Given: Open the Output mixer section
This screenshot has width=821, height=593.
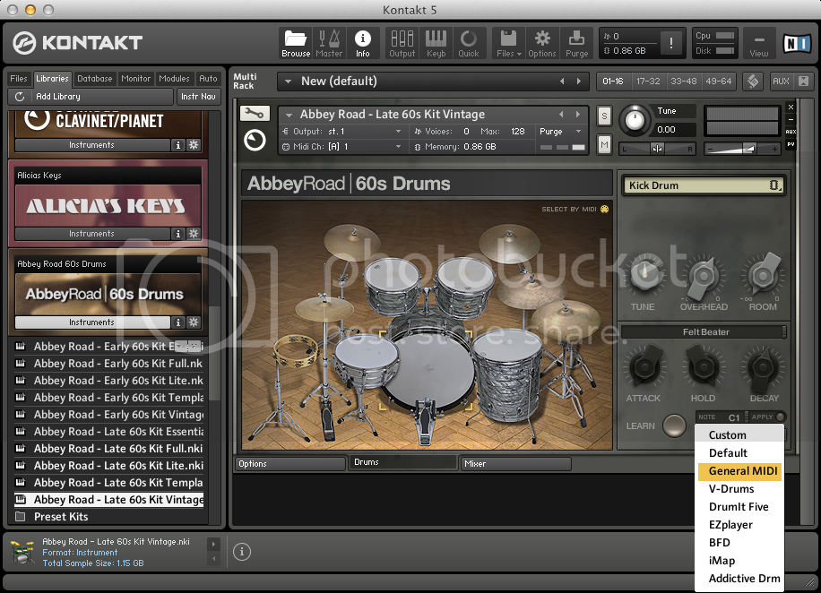Looking at the screenshot, I should [x=402, y=42].
